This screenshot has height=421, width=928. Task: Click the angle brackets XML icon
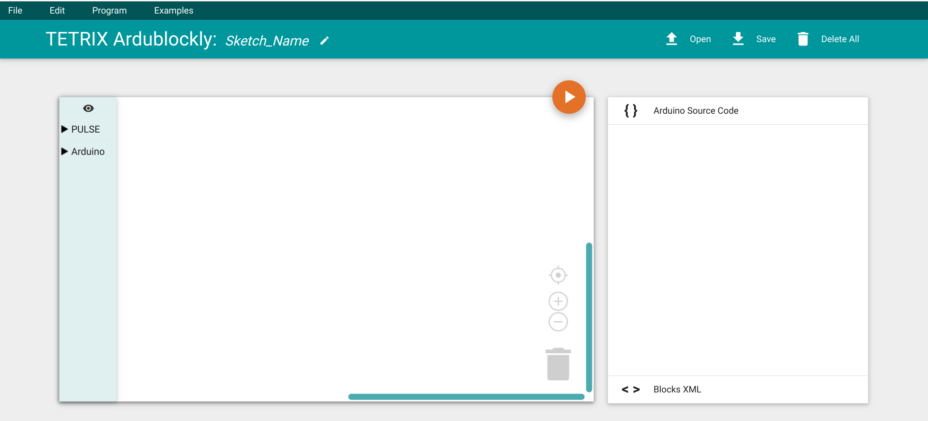pos(631,390)
